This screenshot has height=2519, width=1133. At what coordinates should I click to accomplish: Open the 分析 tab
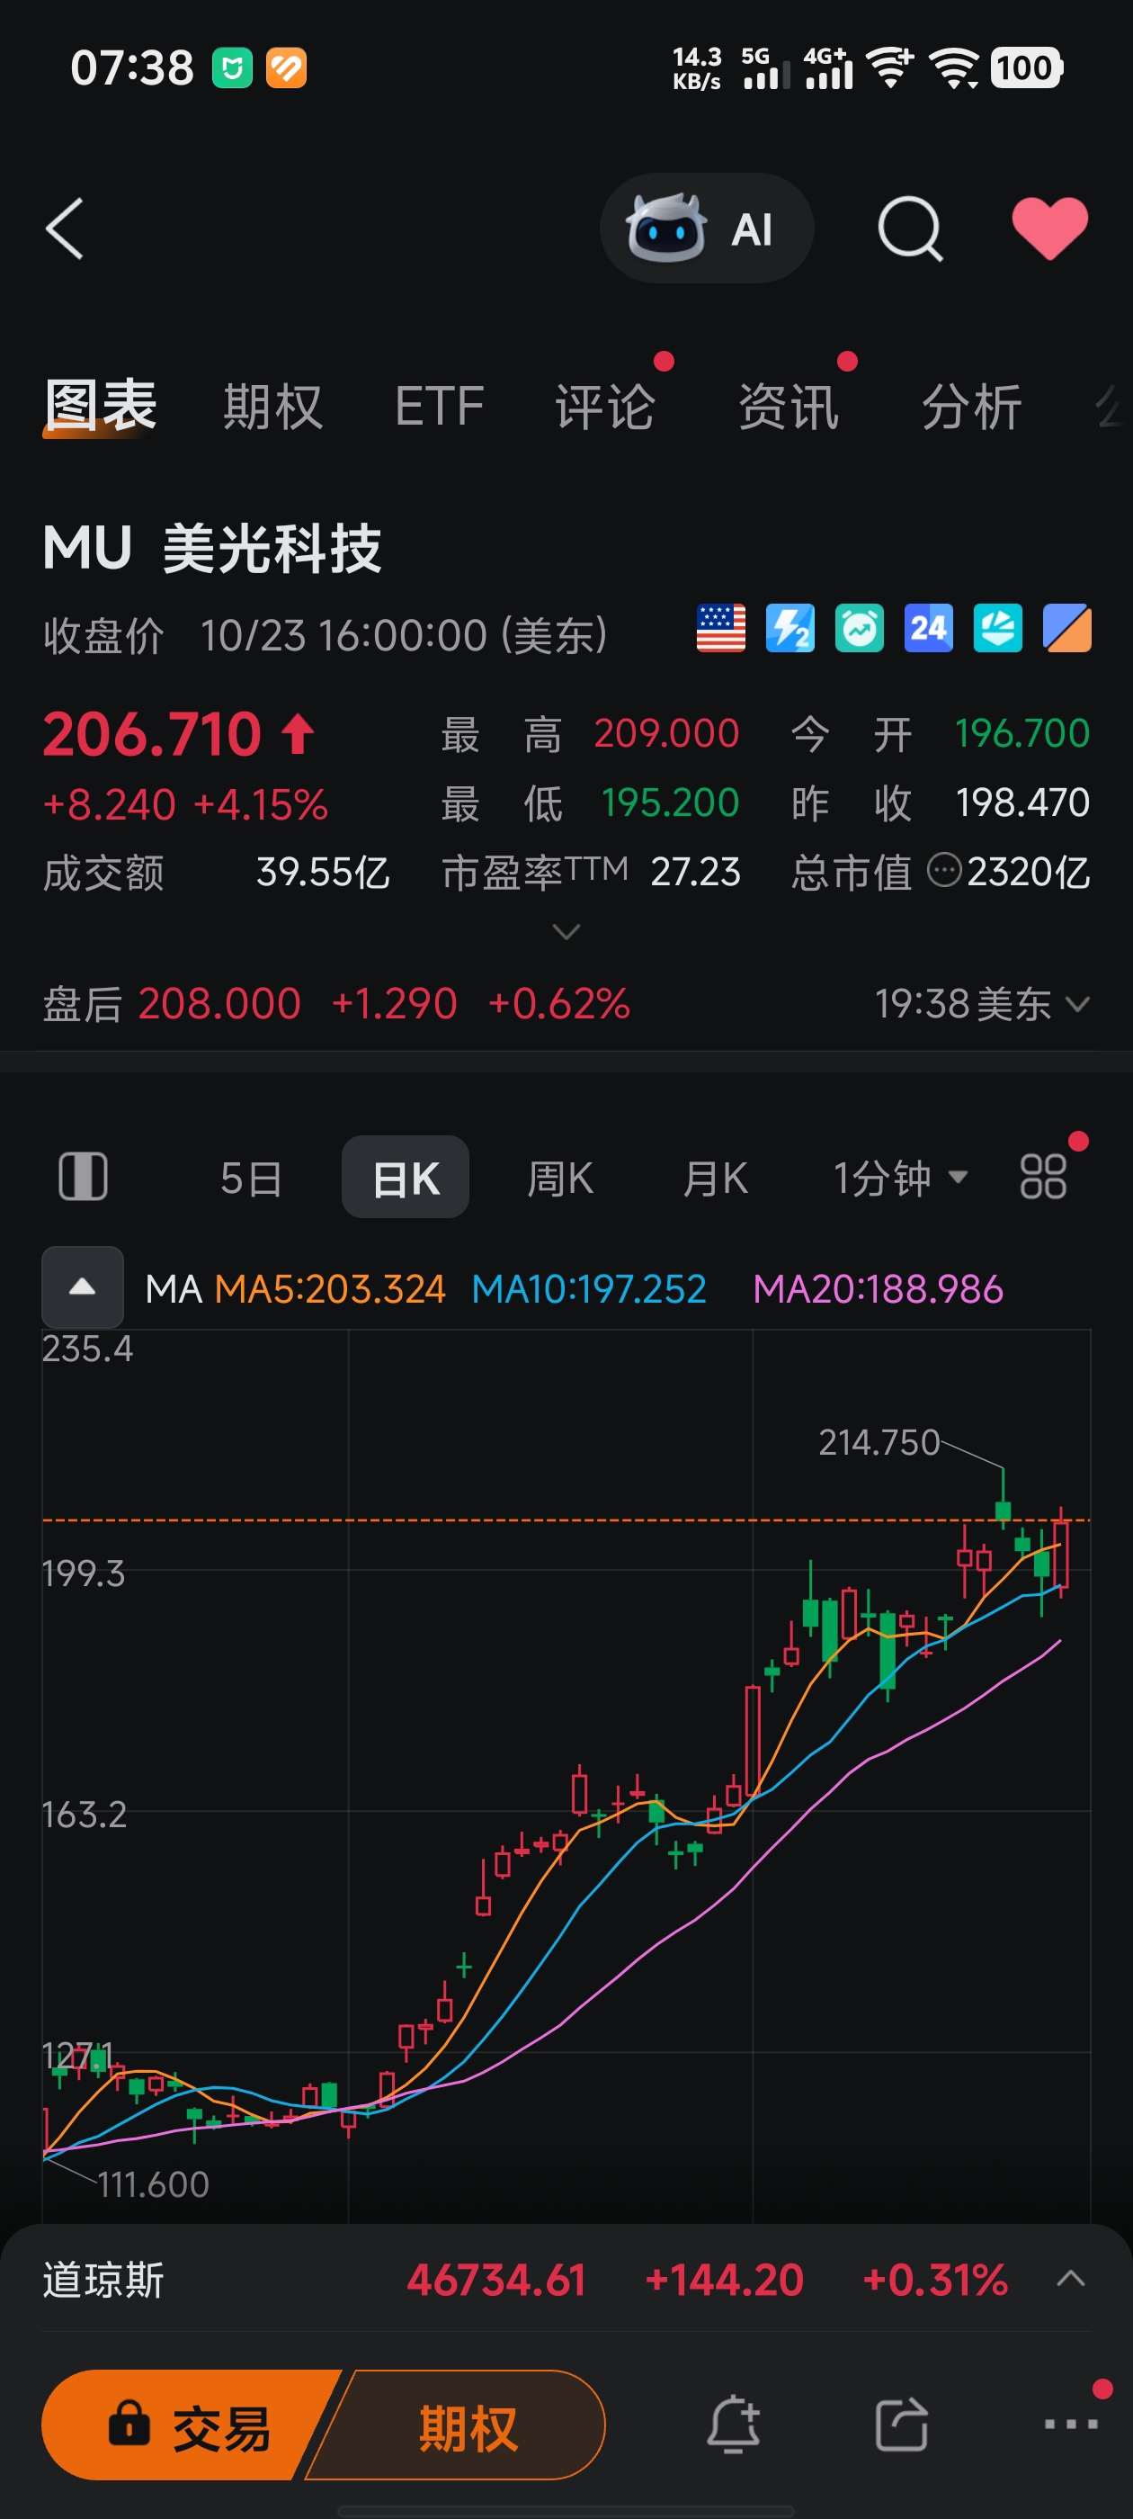point(972,406)
